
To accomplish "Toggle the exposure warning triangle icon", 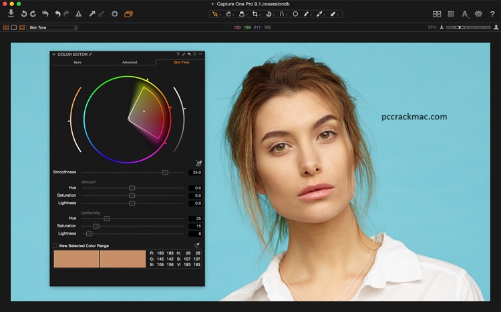I will click(79, 14).
